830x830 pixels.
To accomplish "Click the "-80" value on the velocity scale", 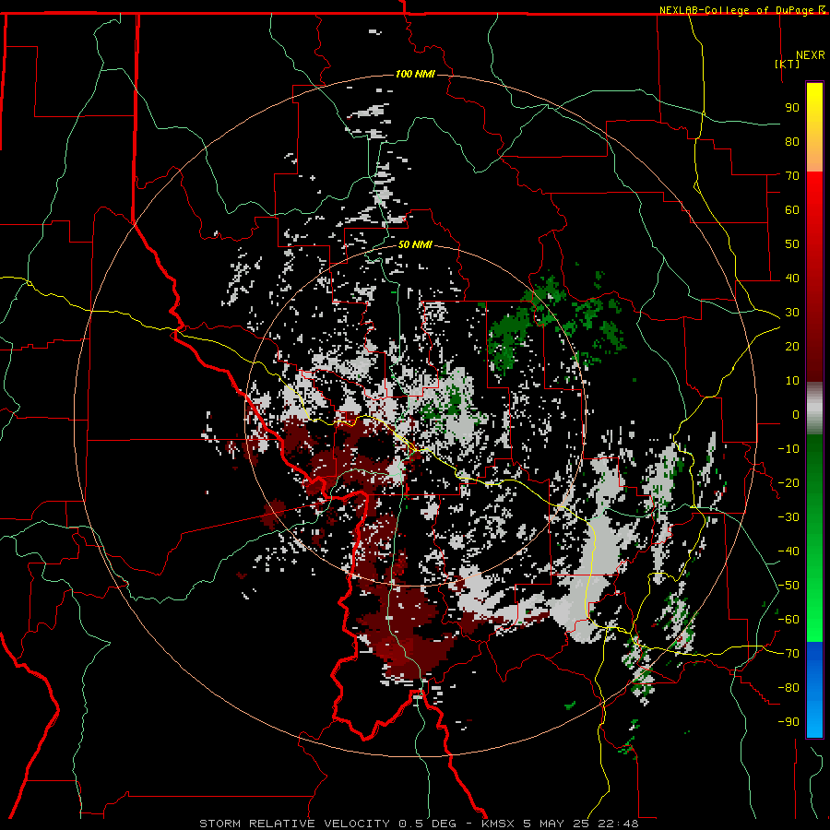I will click(x=788, y=688).
